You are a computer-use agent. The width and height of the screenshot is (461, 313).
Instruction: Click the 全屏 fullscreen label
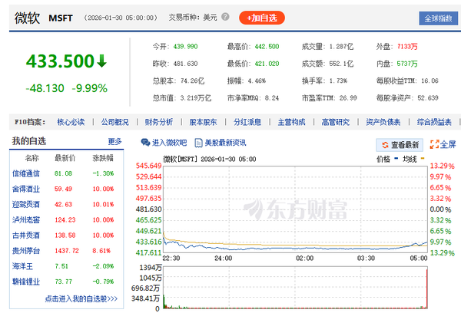tap(448, 144)
